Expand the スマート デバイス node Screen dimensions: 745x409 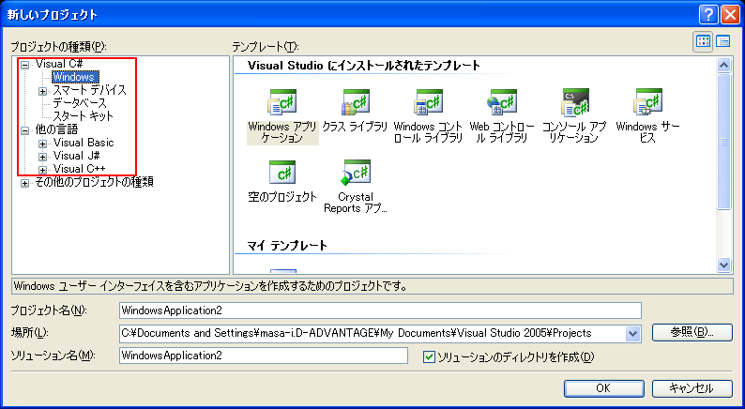click(x=43, y=91)
